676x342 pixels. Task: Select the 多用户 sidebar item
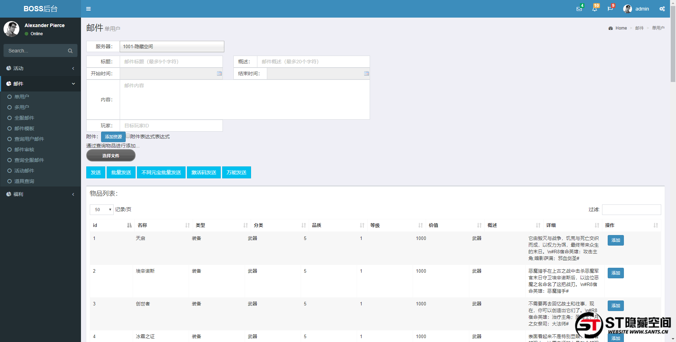(22, 107)
